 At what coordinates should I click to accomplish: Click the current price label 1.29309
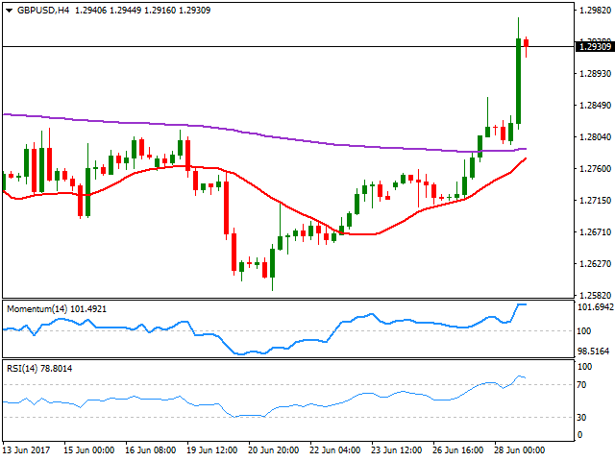tap(595, 47)
